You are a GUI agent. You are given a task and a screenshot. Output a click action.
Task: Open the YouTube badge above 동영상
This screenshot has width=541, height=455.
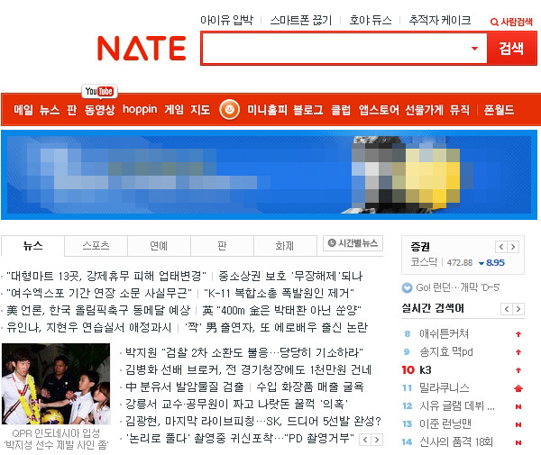[x=99, y=91]
